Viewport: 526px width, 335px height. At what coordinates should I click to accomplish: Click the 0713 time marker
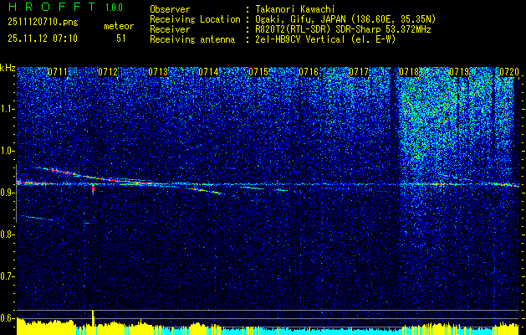point(158,71)
